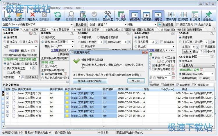Open the 路径 path dropdown
The image size is (218, 136).
72,24
